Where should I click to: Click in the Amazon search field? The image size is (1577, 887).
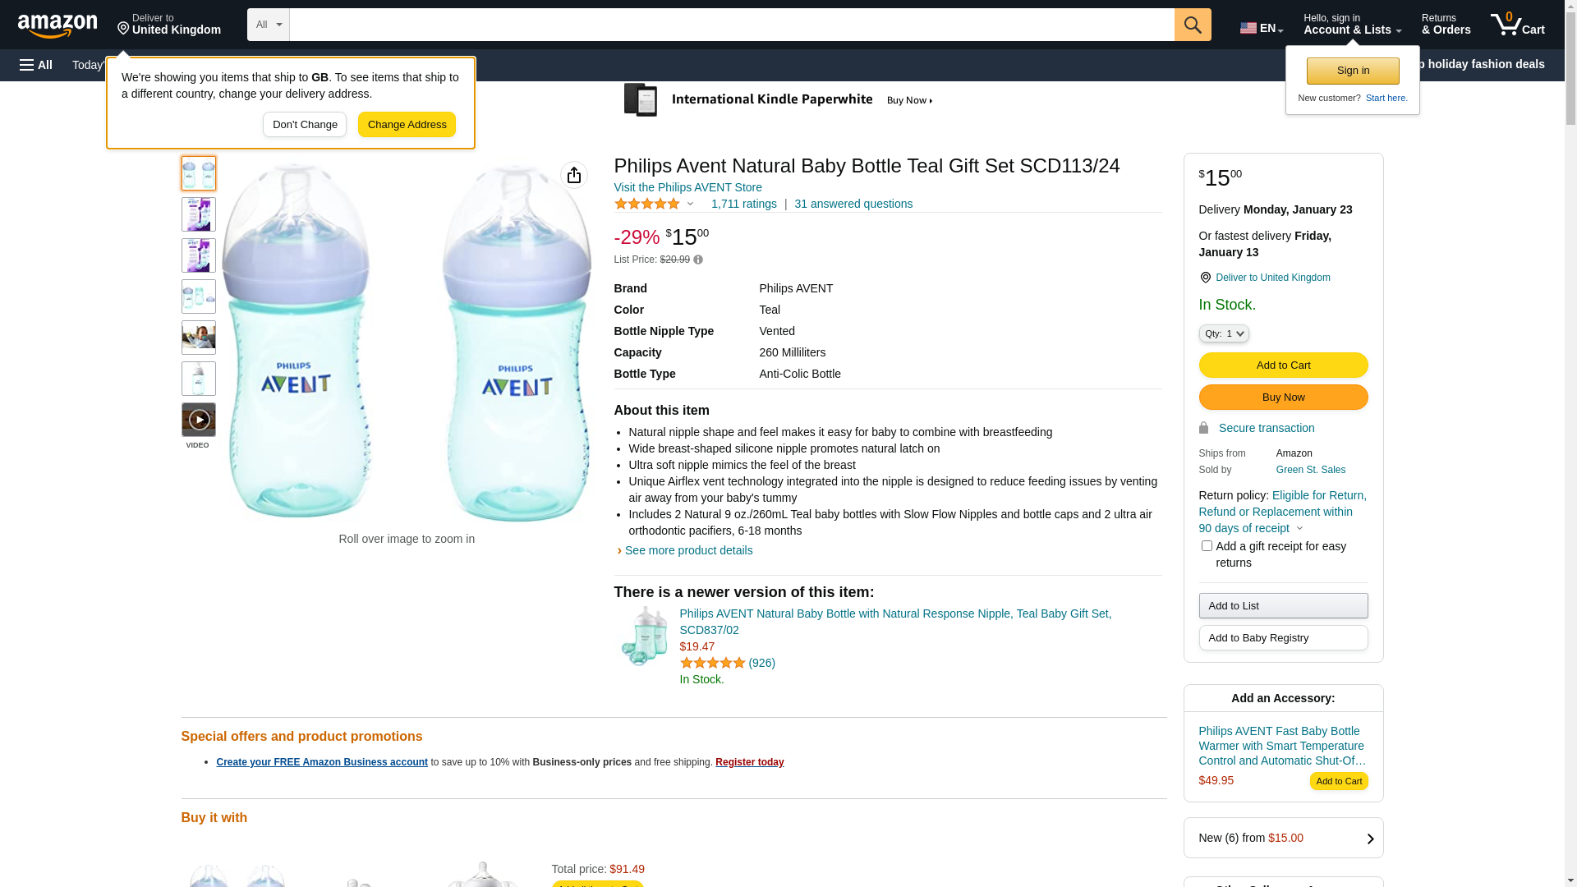pyautogui.click(x=731, y=25)
